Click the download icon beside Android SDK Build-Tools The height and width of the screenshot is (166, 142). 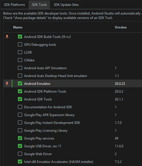click(7, 37)
